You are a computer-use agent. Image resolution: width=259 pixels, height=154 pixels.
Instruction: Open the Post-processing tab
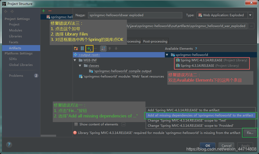click(x=155, y=41)
